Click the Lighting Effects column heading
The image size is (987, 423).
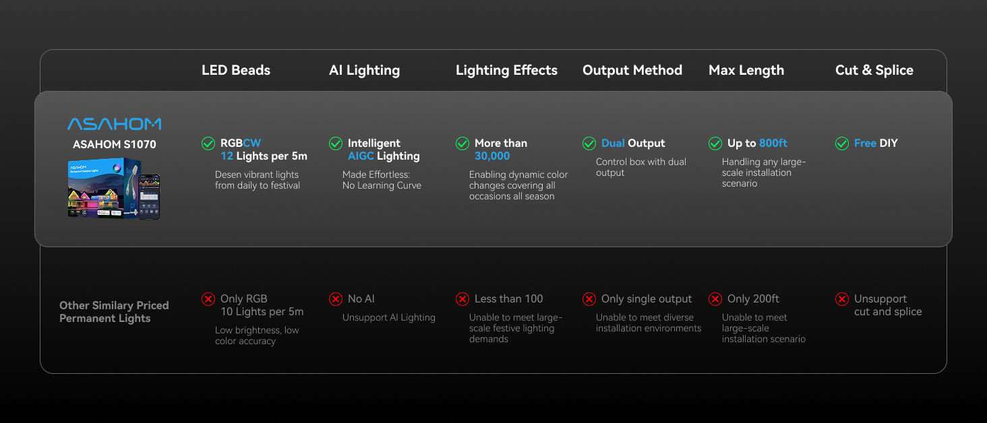coord(507,70)
